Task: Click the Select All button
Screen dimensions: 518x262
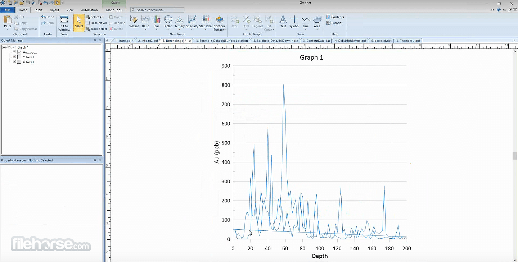Action: click(x=95, y=17)
